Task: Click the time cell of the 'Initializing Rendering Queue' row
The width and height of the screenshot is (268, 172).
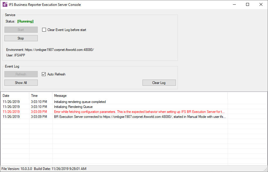Action: pos(39,107)
